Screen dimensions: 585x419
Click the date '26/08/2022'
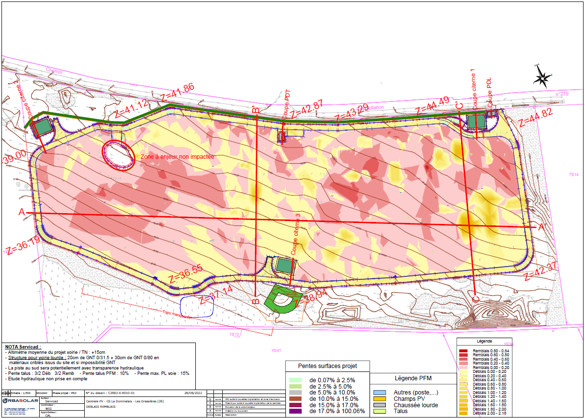click(x=193, y=393)
